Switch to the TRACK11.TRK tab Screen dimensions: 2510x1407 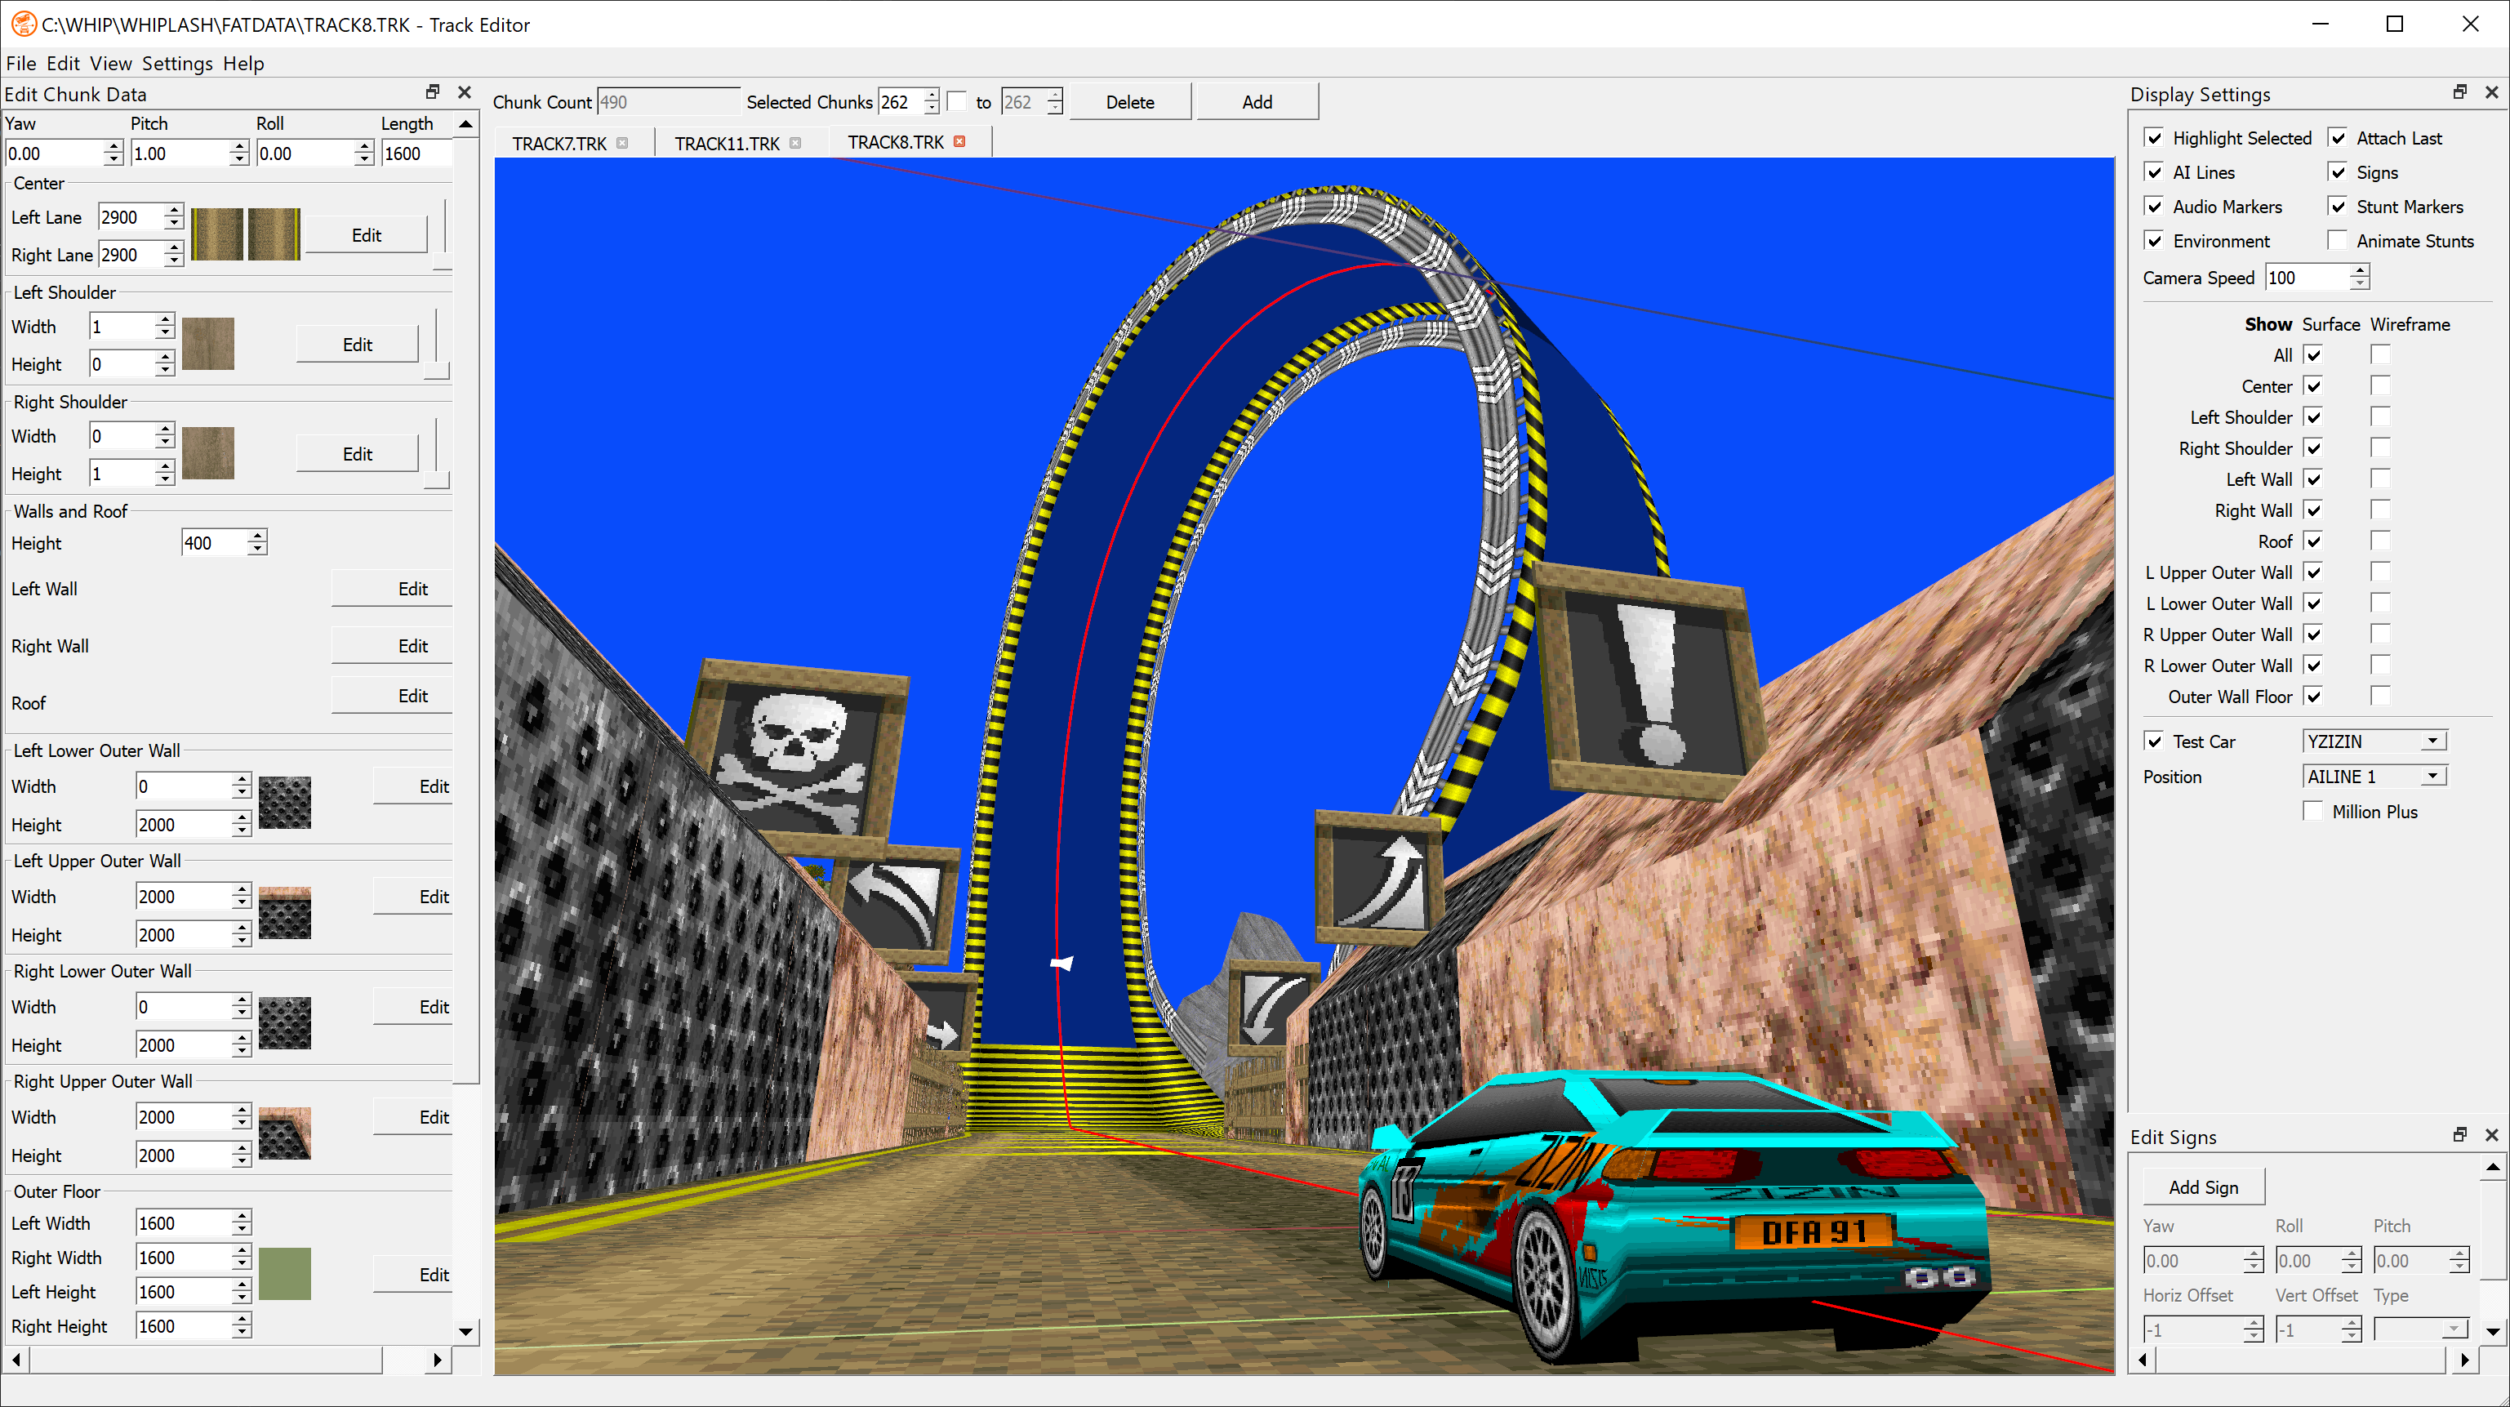tap(727, 143)
